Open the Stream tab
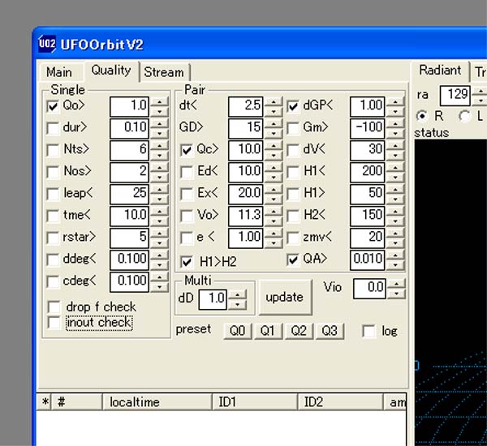This screenshot has width=487, height=446. pos(164,72)
